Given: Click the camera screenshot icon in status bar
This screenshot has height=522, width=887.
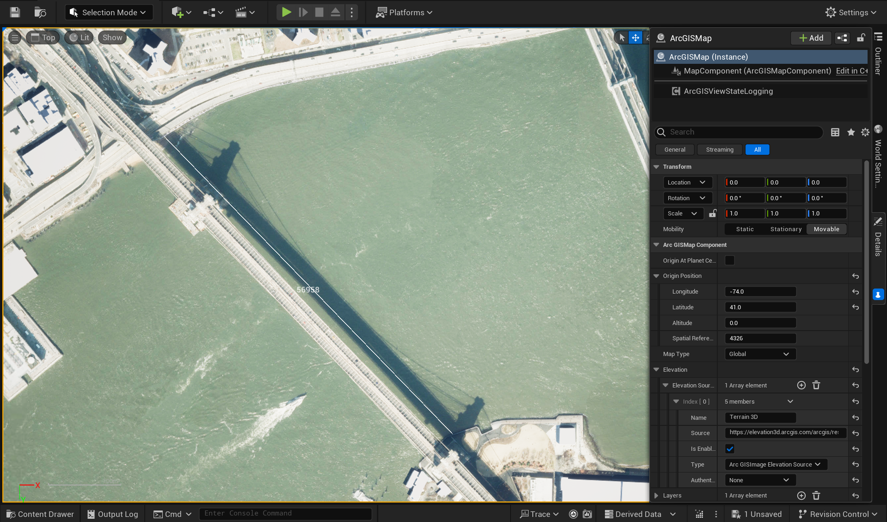Looking at the screenshot, I should [587, 514].
